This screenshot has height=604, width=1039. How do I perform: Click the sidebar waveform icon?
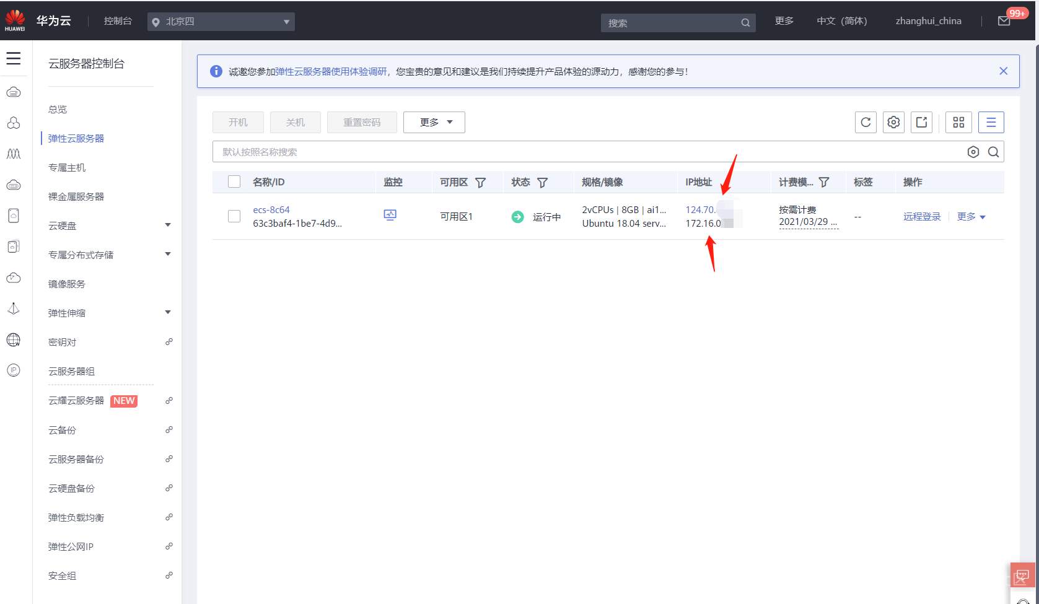14,154
